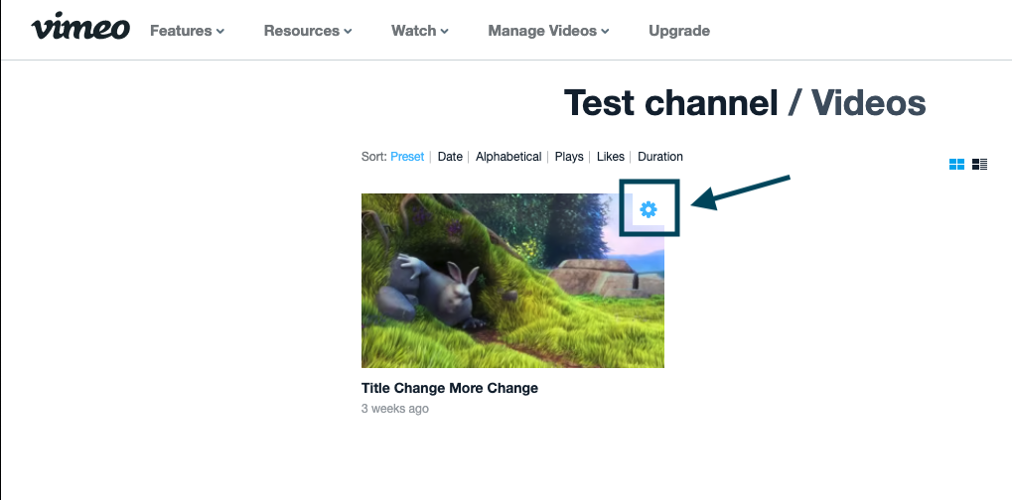Open the Manage Videos dropdown menu
The width and height of the screenshot is (1012, 500).
click(x=548, y=31)
